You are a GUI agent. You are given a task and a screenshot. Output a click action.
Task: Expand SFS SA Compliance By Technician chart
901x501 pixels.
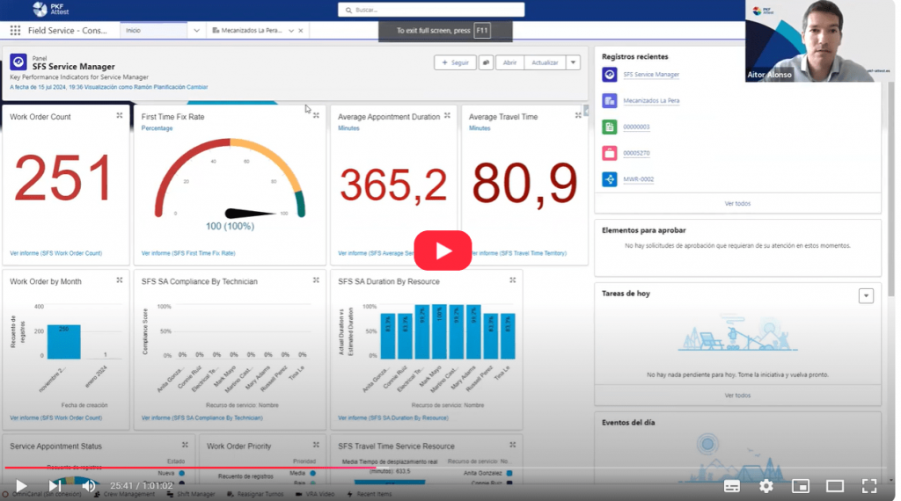point(316,280)
